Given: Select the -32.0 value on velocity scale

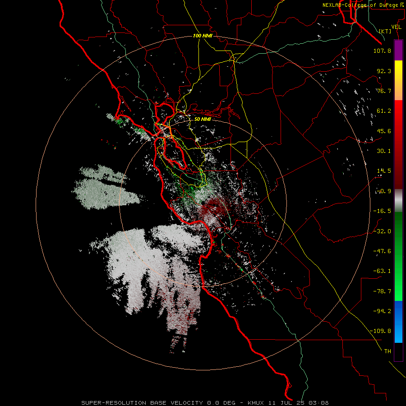Looking at the screenshot, I should [x=382, y=231].
